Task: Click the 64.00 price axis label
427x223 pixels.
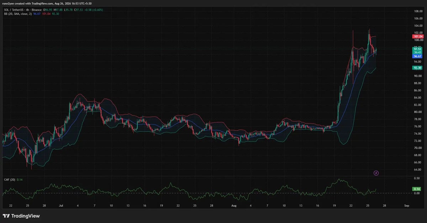Action: (x=417, y=170)
